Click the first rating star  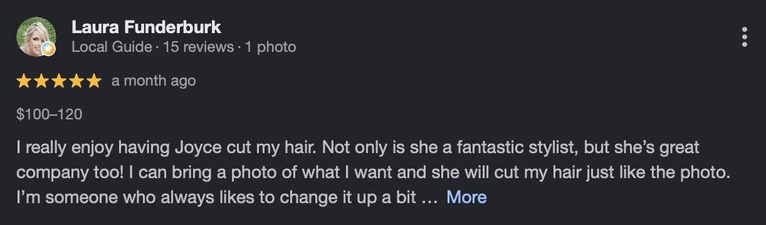click(24, 81)
